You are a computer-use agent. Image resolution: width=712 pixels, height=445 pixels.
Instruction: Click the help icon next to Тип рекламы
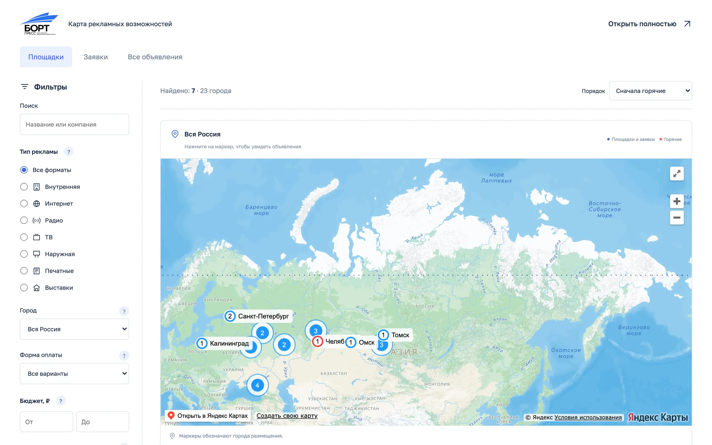click(x=69, y=152)
